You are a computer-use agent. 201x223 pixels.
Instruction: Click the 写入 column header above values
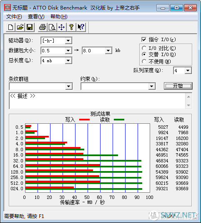click(x=159, y=120)
